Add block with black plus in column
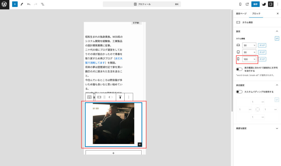The height and width of the screenshot is (166, 281). click(x=140, y=145)
